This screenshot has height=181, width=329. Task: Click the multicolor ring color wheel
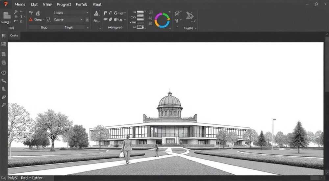click(x=162, y=20)
